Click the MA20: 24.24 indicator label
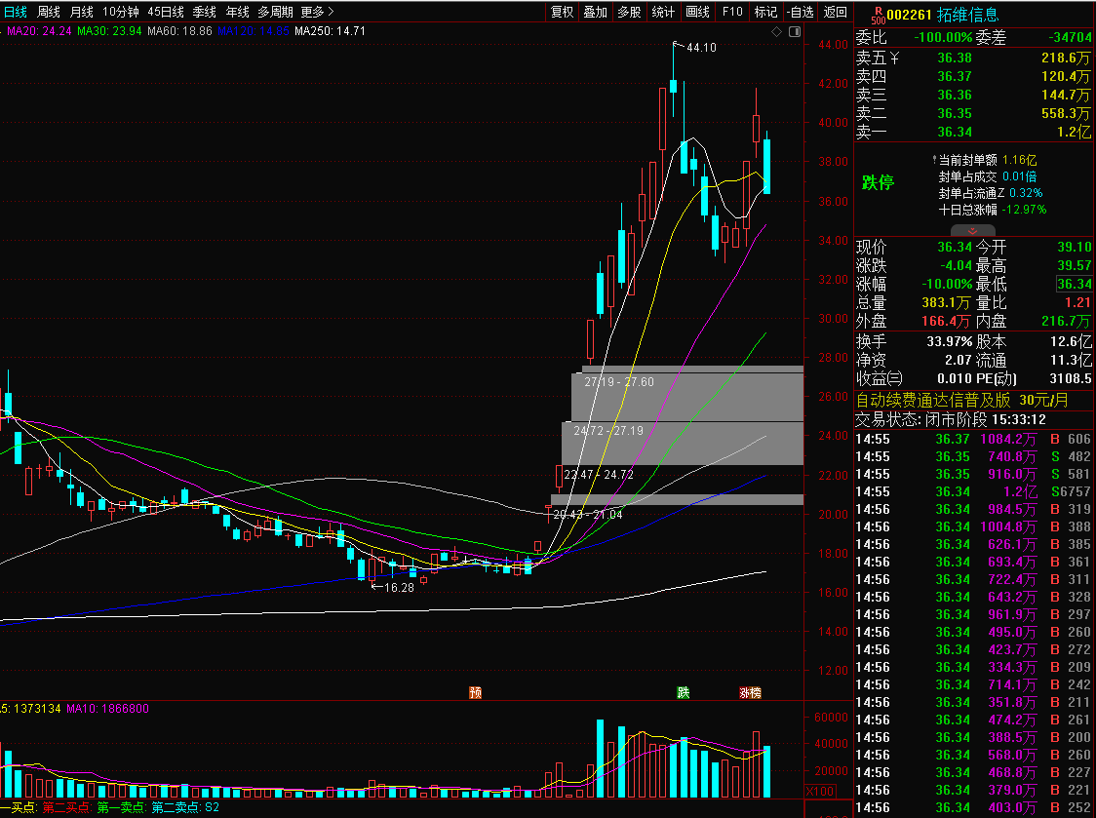The height and width of the screenshot is (818, 1096). click(38, 31)
